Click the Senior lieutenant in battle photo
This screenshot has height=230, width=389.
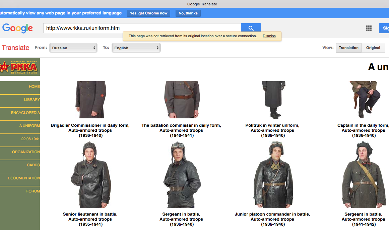click(x=90, y=175)
